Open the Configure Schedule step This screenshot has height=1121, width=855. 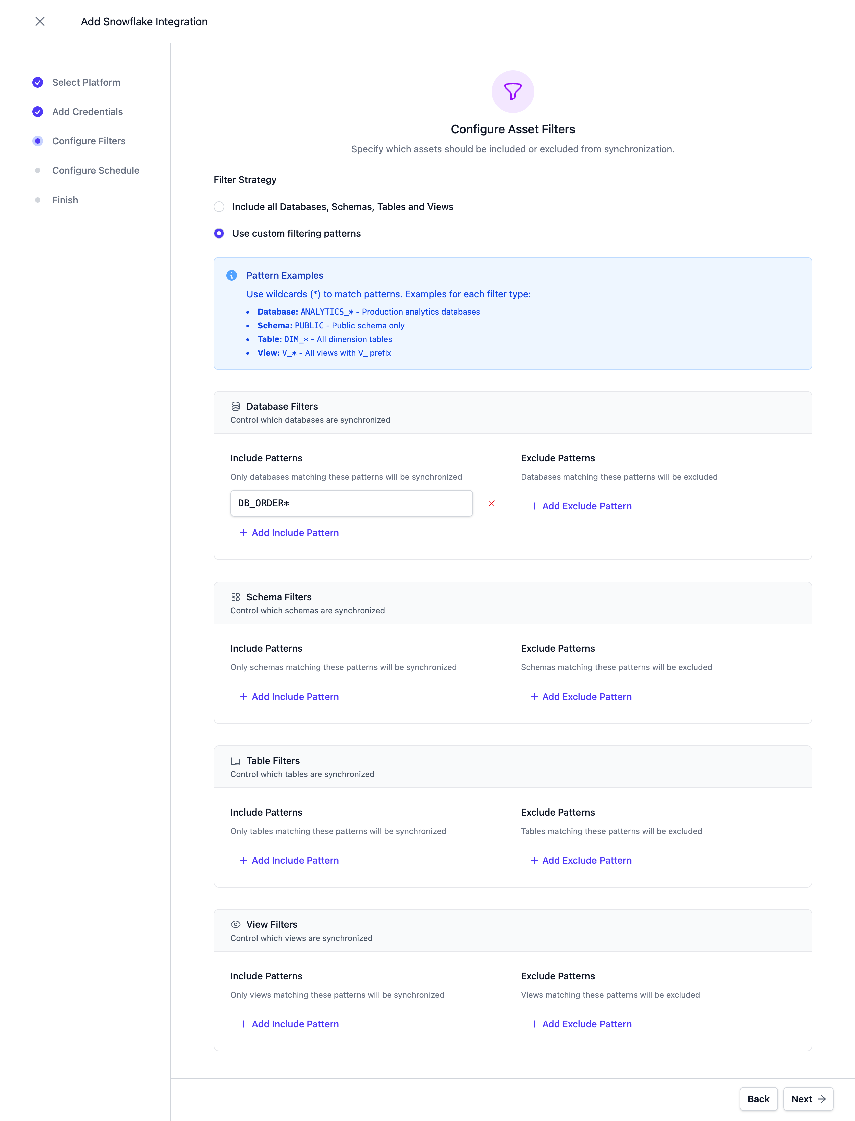95,170
